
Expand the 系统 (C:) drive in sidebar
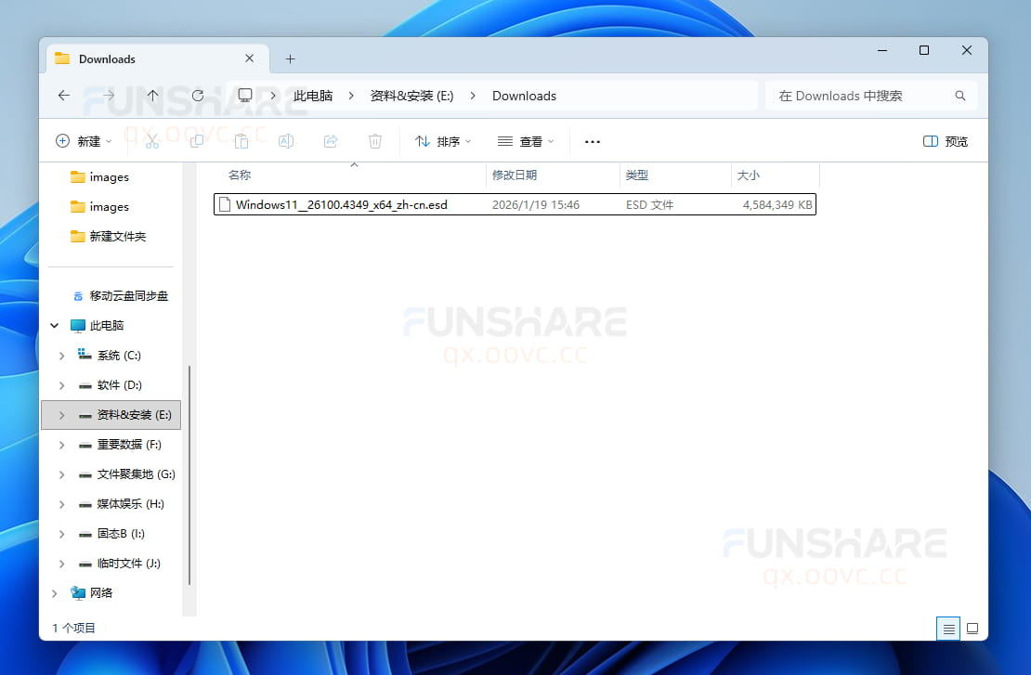click(x=61, y=356)
